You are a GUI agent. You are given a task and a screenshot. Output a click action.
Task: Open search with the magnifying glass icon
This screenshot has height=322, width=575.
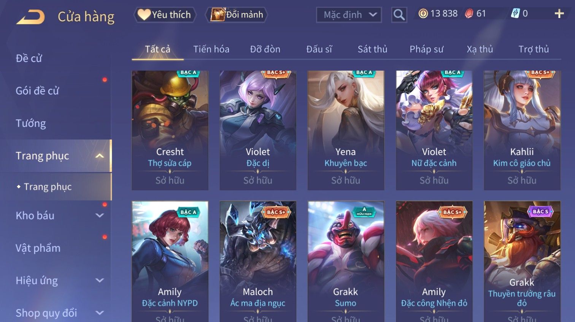pos(399,15)
